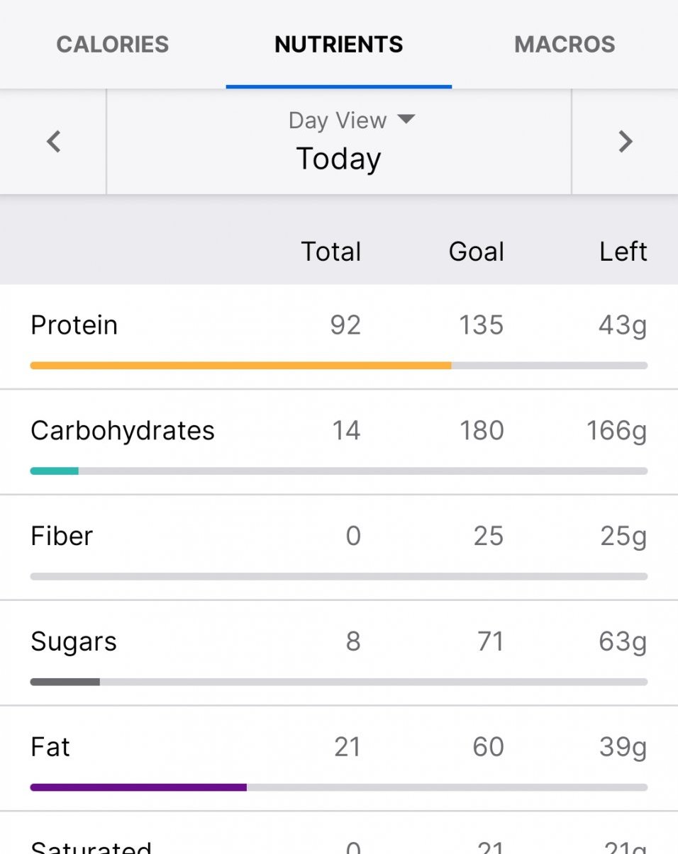Click the Goal column header
The width and height of the screenshot is (678, 854).
[x=476, y=252]
